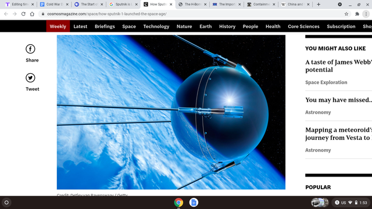Viewport: 372px width, 209px height.
Task: Open the ChromeOS launcher circle
Action: point(6,203)
